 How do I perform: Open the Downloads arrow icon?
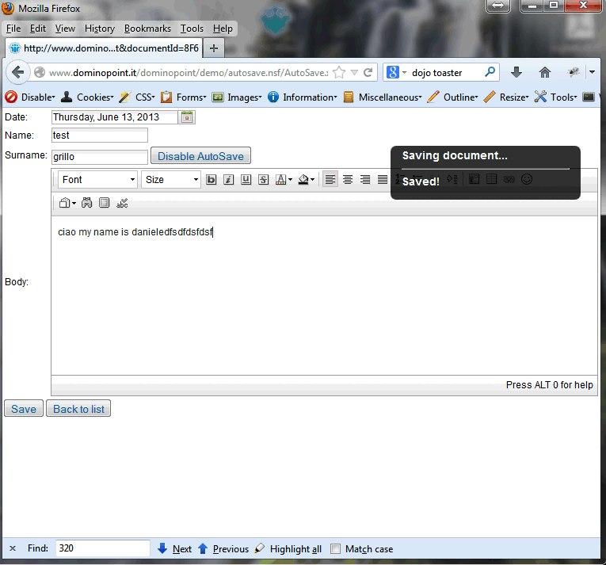[x=516, y=72]
